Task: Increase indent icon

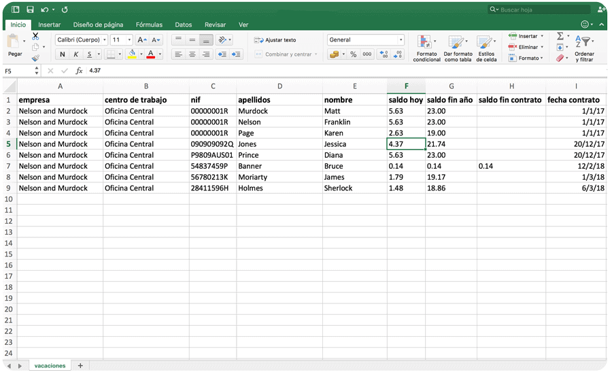Action: click(x=236, y=54)
